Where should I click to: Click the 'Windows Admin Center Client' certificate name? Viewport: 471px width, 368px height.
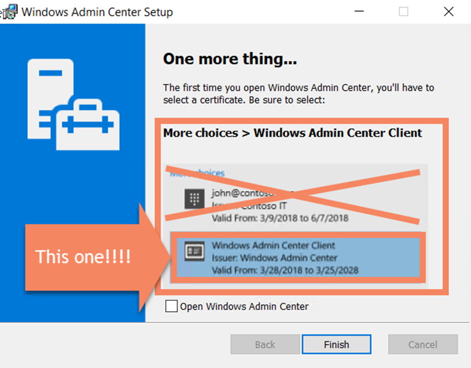pyautogui.click(x=273, y=245)
